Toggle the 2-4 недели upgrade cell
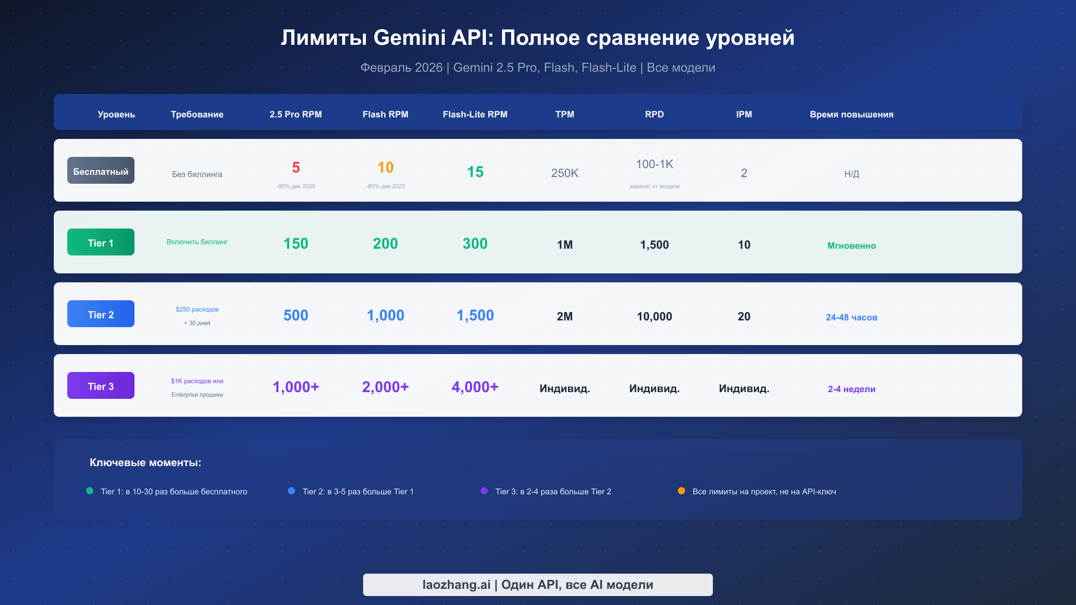This screenshot has width=1076, height=605. 851,389
